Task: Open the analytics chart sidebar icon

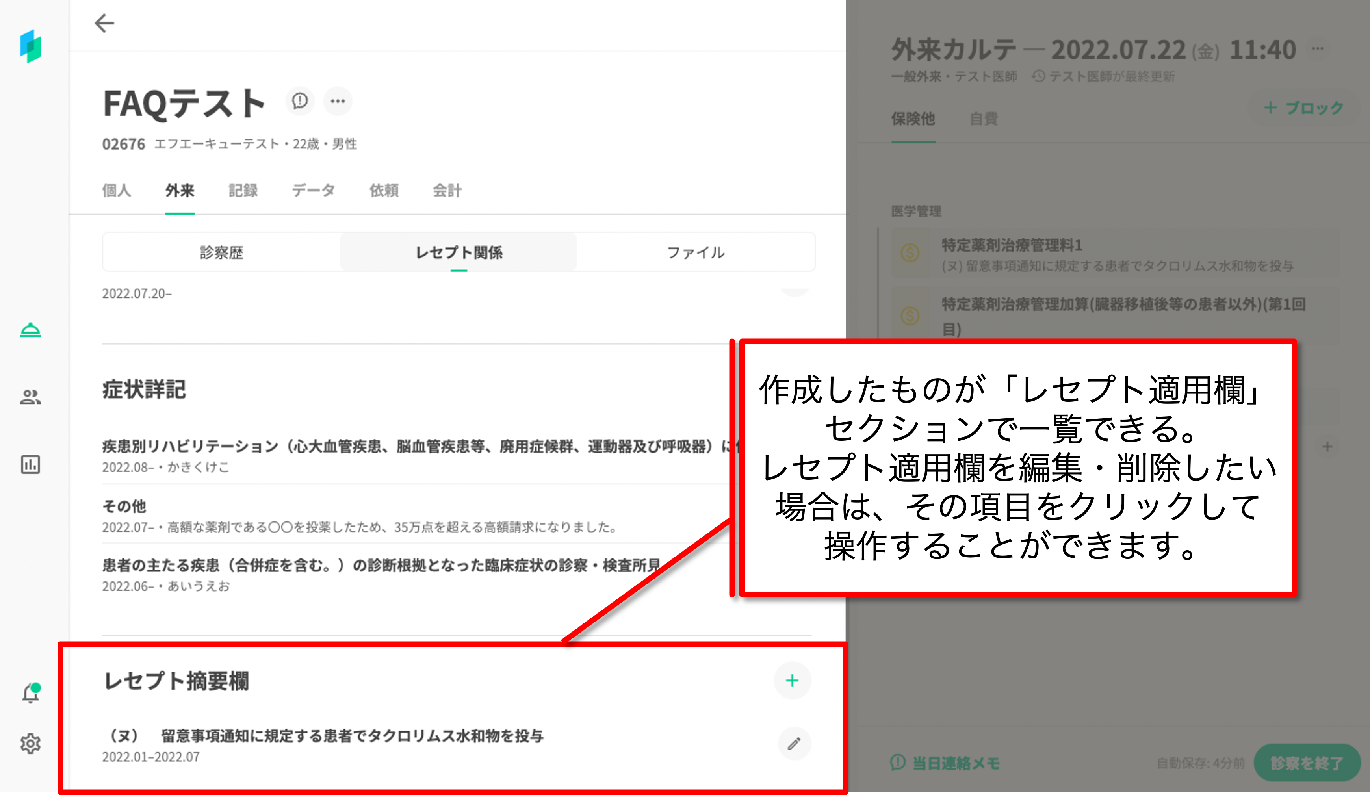Action: 30,464
